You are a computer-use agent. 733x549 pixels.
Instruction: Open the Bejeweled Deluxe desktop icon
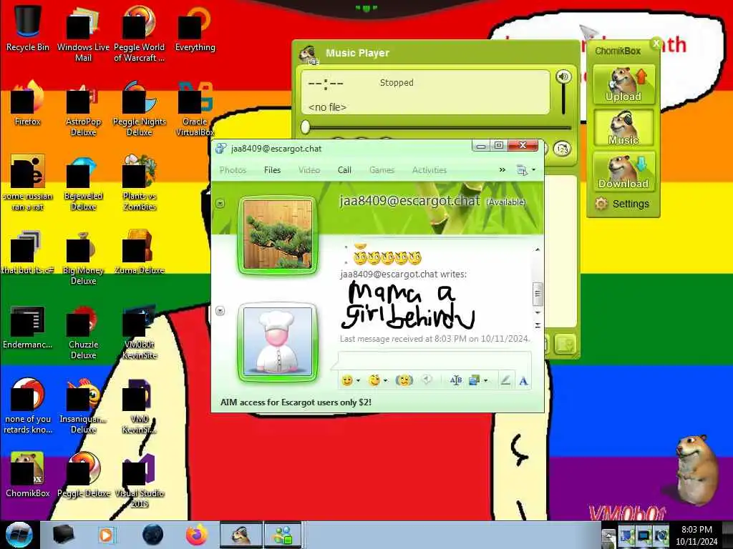coord(83,182)
